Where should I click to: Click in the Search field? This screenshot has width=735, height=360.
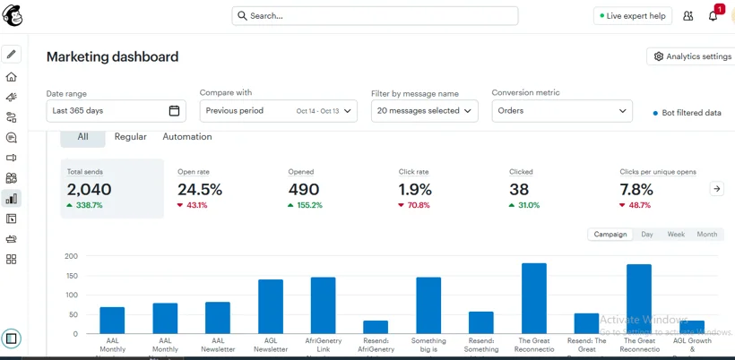point(375,16)
